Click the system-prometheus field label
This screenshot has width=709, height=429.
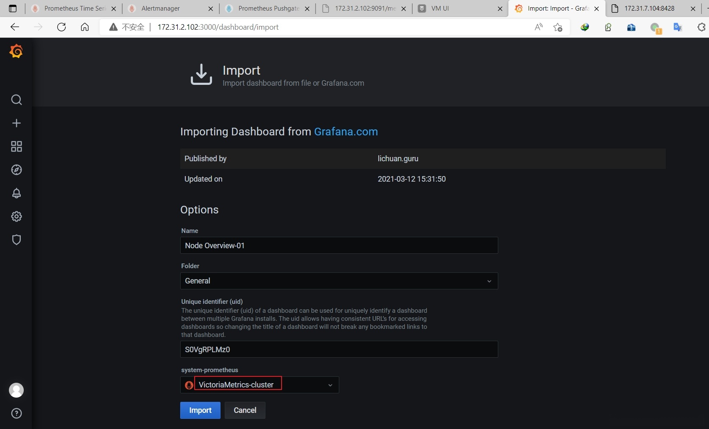[209, 370]
